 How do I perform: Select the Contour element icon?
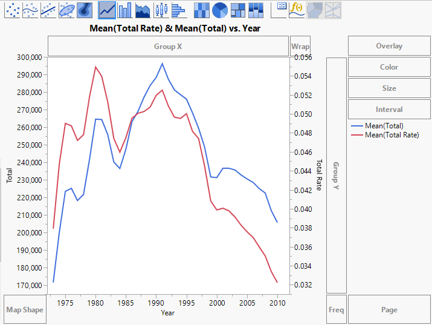pyautogui.click(x=85, y=10)
